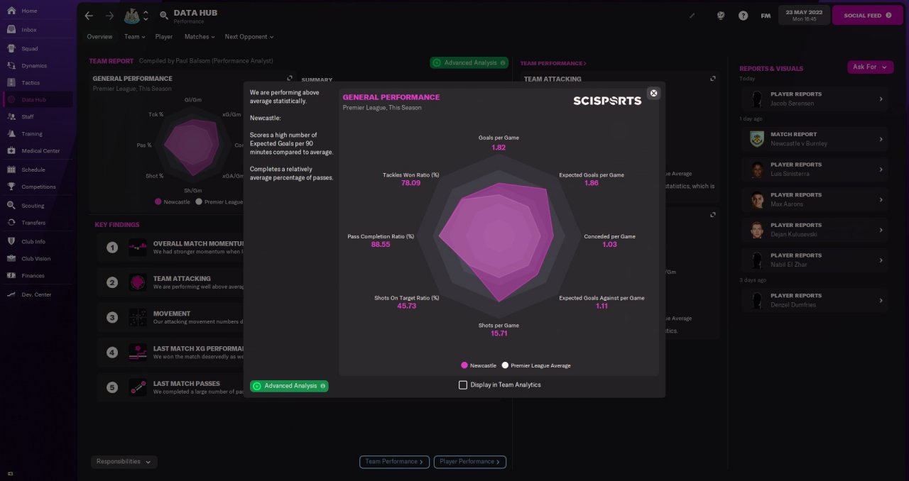
Task: Close the General Performance popup
Action: click(654, 93)
